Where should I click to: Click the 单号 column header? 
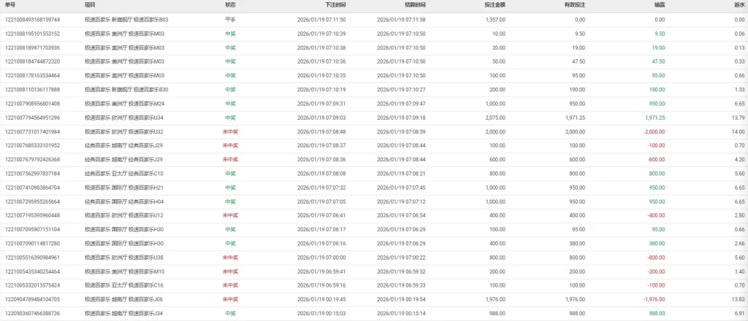(x=10, y=5)
